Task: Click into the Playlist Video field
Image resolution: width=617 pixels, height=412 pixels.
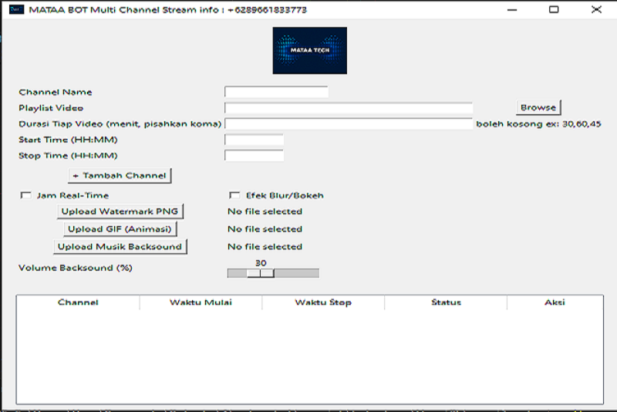Action: tap(348, 108)
